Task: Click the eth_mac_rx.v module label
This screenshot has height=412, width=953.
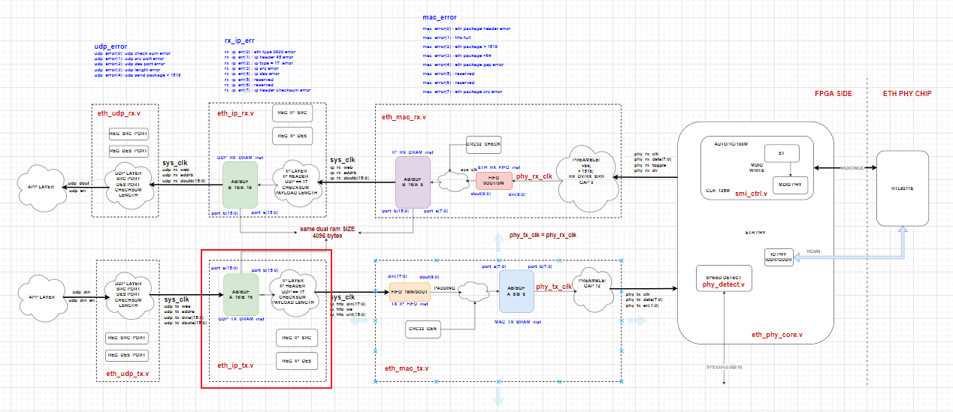Action: click(x=404, y=118)
